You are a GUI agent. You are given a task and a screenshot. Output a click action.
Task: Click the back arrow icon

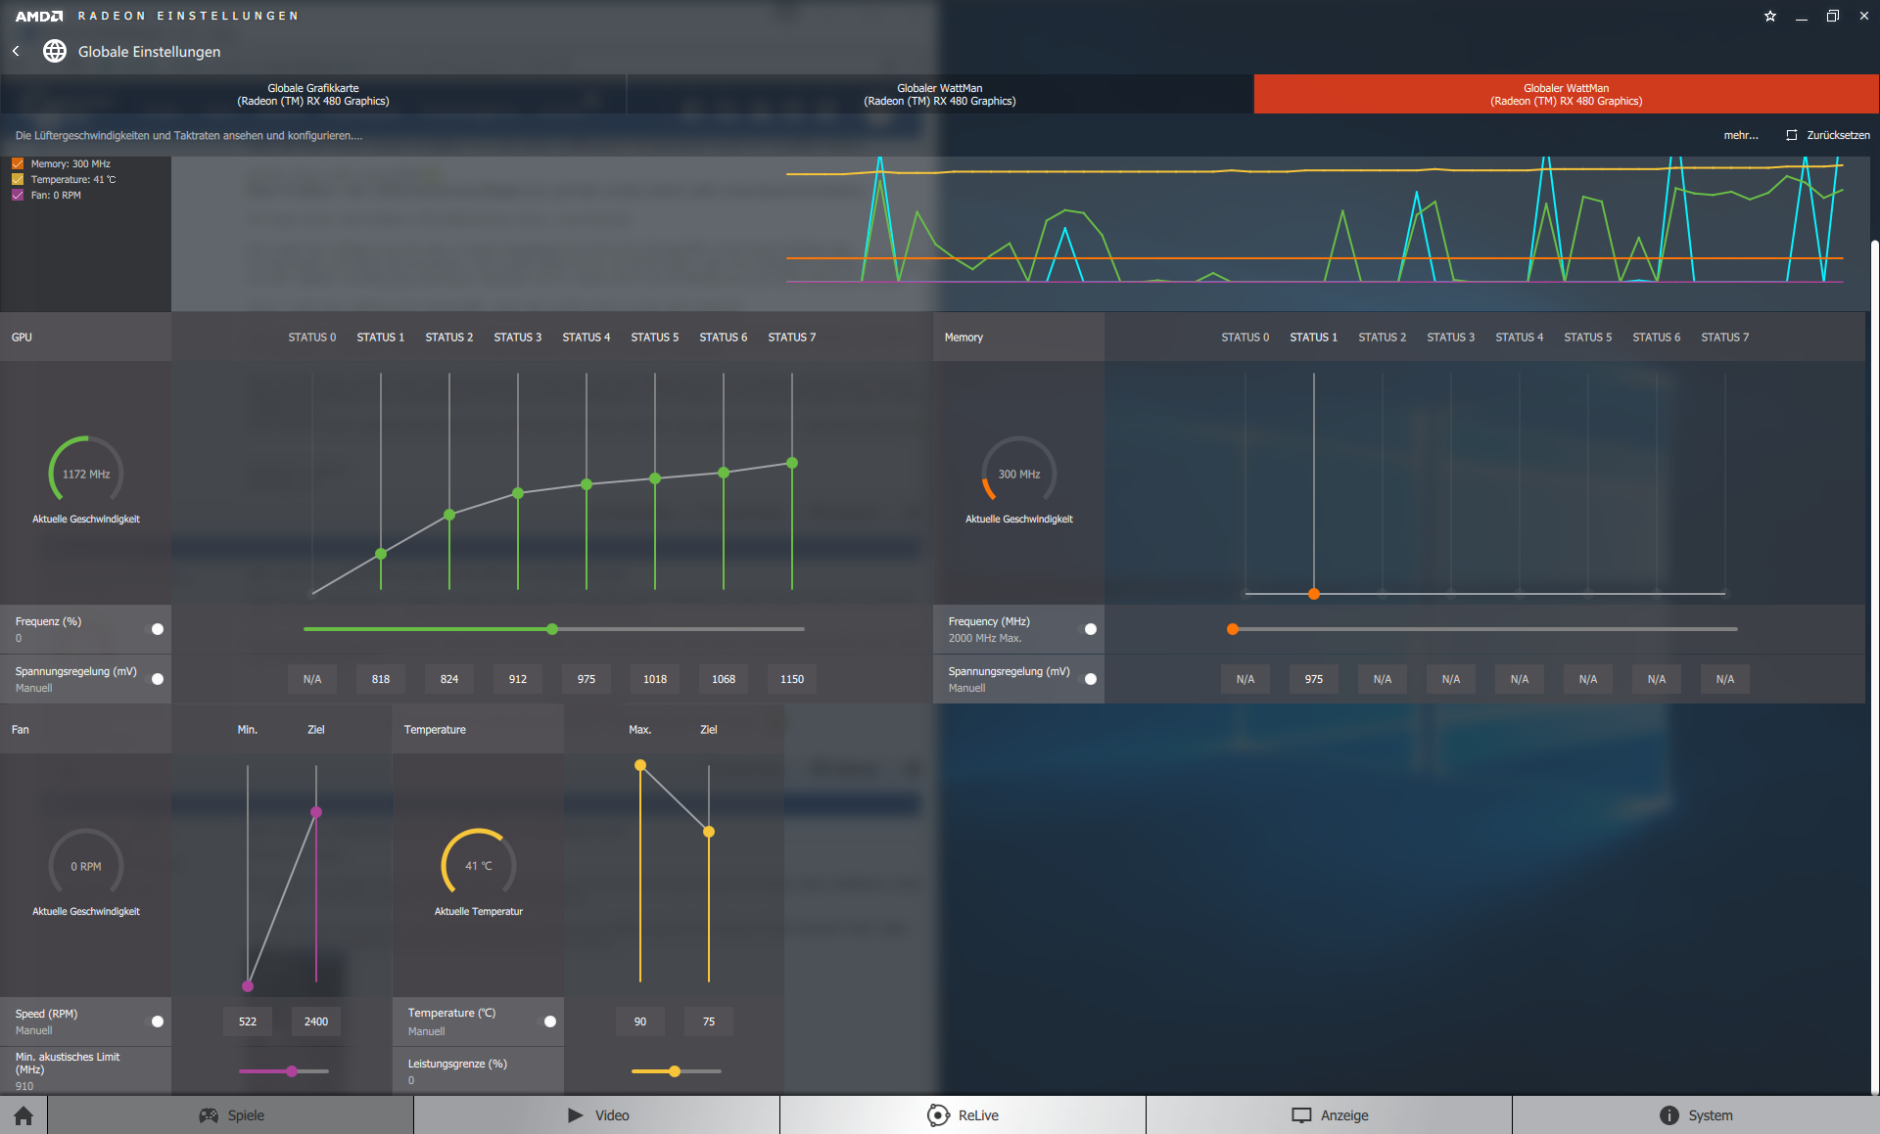pyautogui.click(x=16, y=51)
